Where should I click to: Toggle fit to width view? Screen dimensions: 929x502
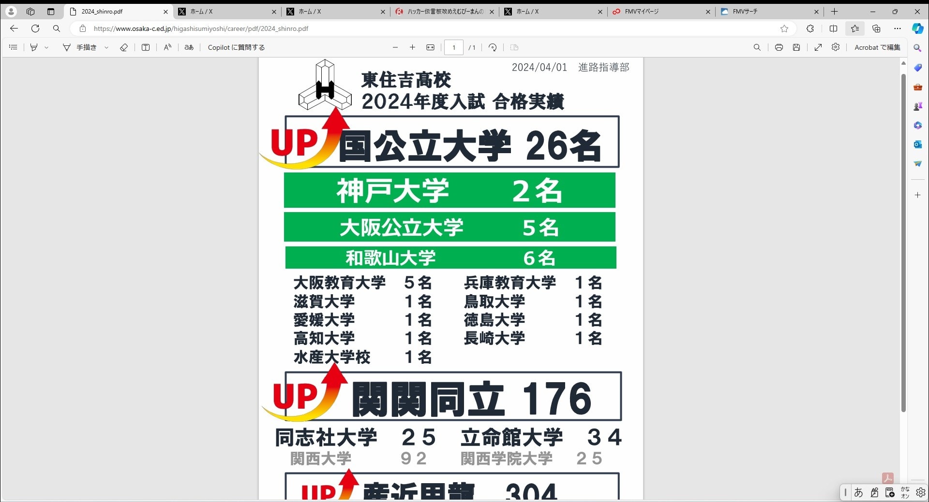(x=430, y=47)
